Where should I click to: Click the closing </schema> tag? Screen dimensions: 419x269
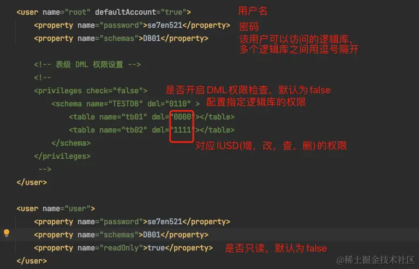(x=71, y=143)
